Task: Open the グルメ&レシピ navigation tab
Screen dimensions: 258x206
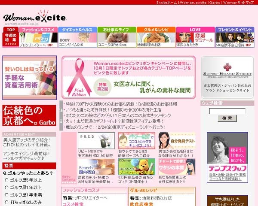Action: (x=156, y=30)
